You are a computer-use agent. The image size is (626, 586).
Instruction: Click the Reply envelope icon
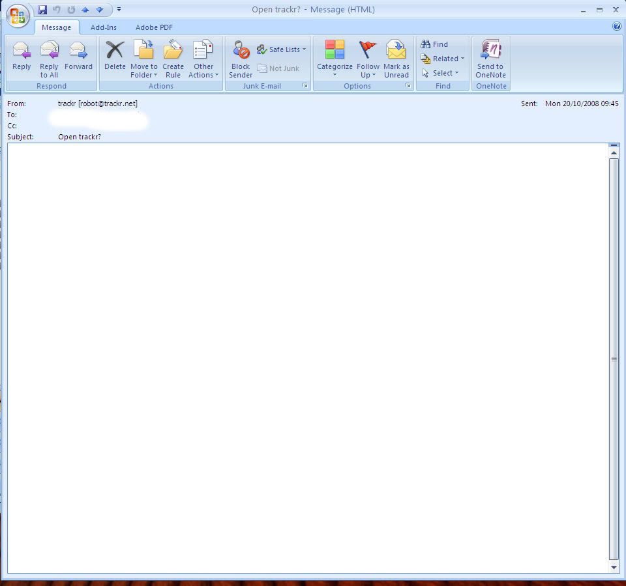[x=22, y=50]
